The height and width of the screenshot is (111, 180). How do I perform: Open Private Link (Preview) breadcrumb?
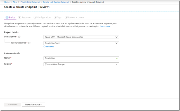click(x=30, y=2)
